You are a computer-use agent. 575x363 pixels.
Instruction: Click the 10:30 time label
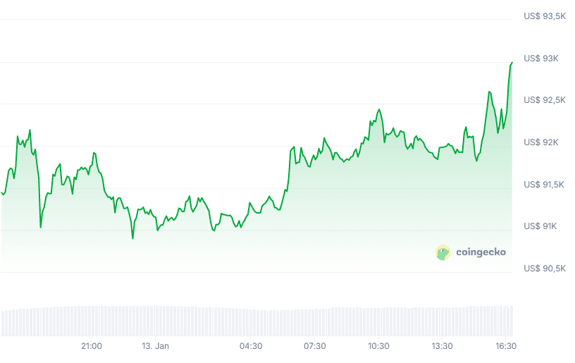click(x=378, y=346)
